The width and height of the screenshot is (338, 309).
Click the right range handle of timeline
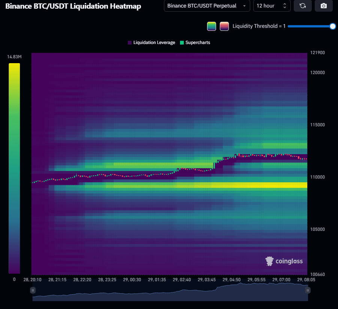pos(308,290)
